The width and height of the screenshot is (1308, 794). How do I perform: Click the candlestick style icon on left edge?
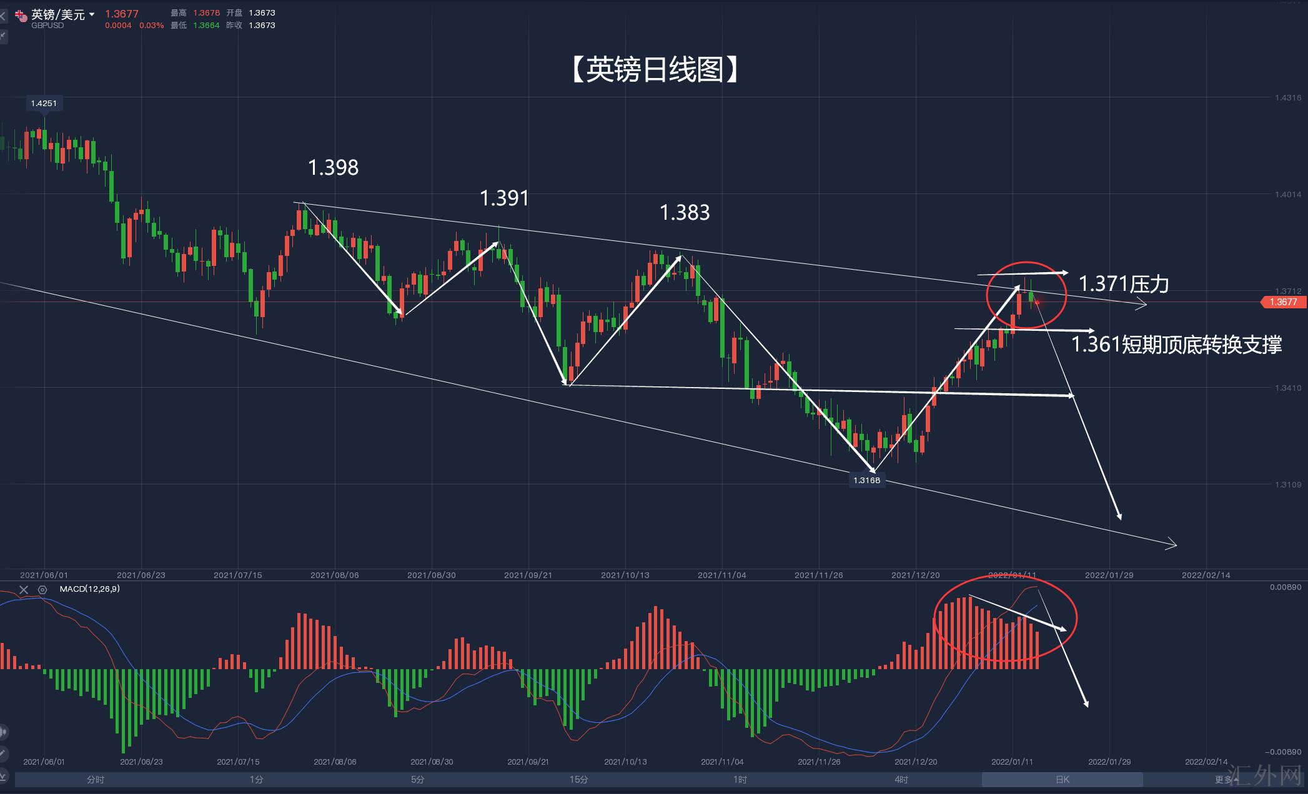(3, 732)
